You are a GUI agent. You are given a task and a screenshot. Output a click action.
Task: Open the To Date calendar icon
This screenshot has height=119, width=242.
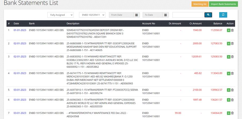click(x=166, y=15)
